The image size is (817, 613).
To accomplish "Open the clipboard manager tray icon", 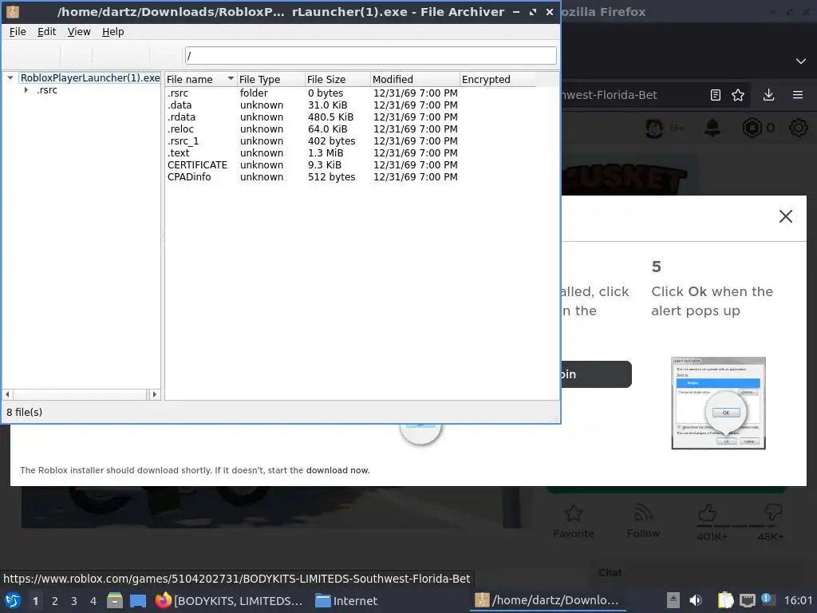I will click(x=725, y=600).
